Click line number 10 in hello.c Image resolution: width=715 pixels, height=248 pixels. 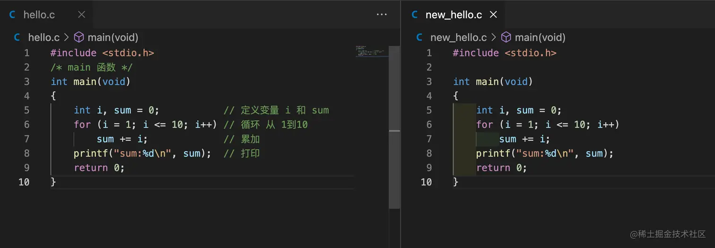(x=24, y=182)
